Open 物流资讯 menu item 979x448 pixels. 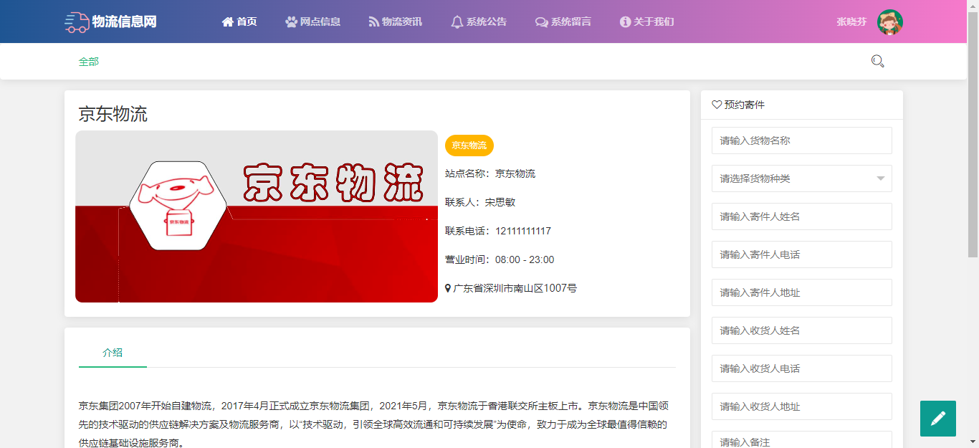click(401, 22)
